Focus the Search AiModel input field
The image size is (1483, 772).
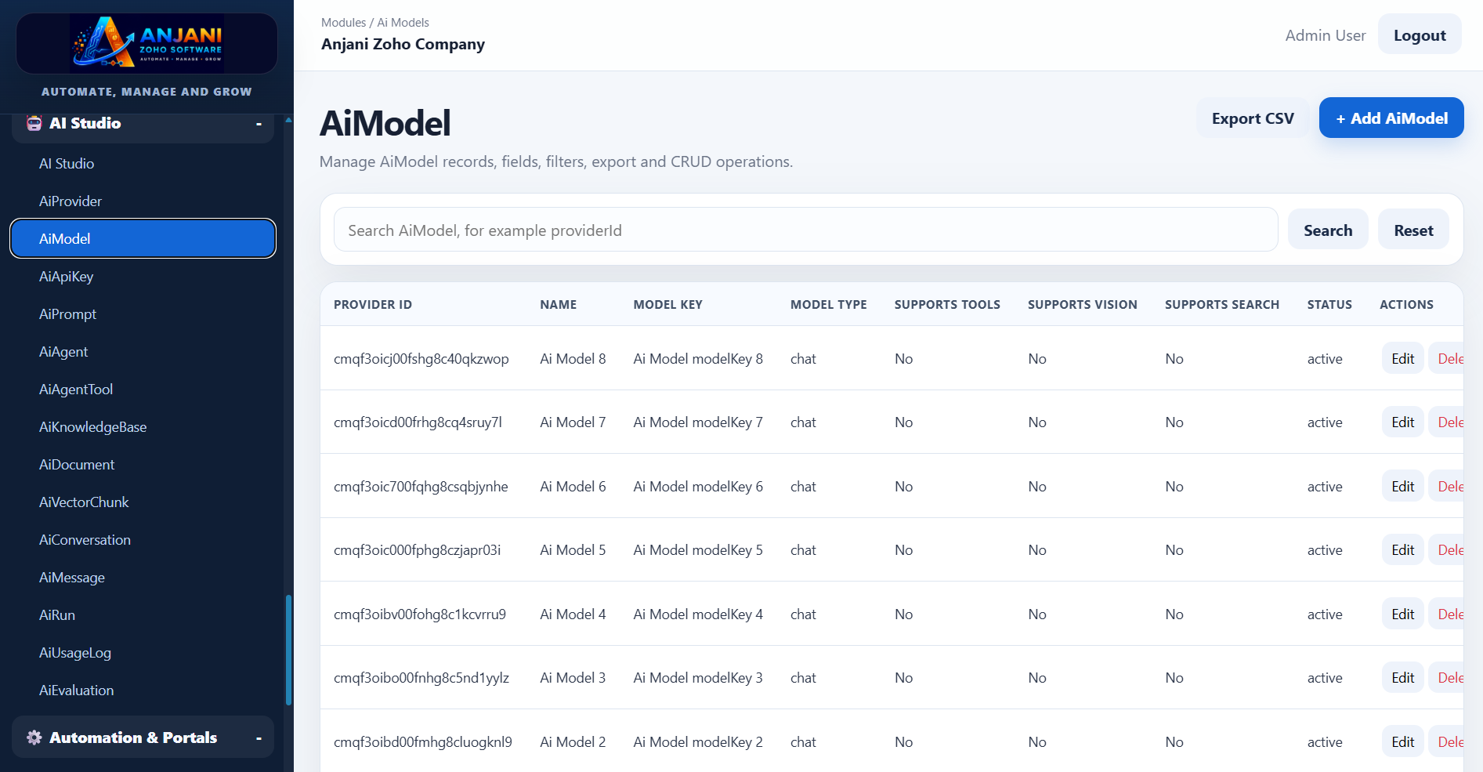tap(805, 230)
